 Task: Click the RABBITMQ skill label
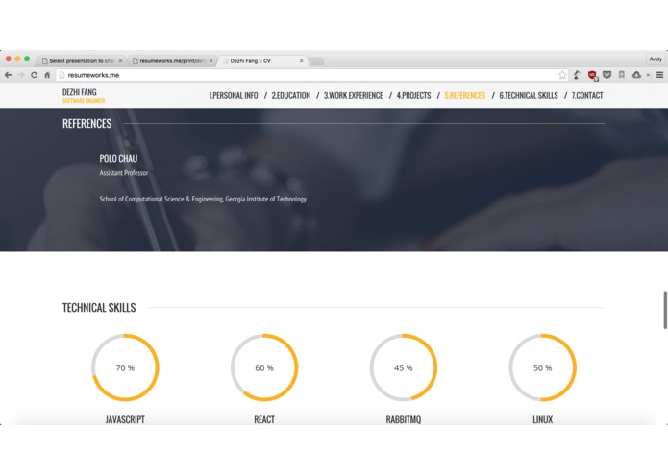click(404, 419)
